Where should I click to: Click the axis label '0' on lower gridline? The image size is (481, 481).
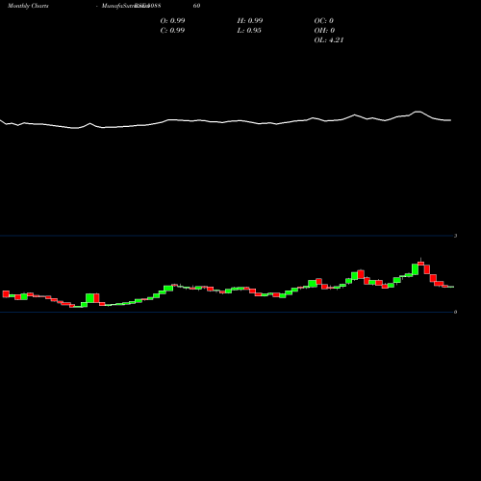coord(455,312)
